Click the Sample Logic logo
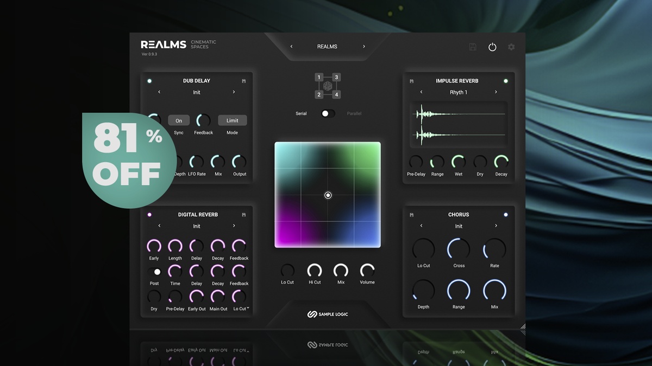The width and height of the screenshot is (652, 366). coord(327,314)
